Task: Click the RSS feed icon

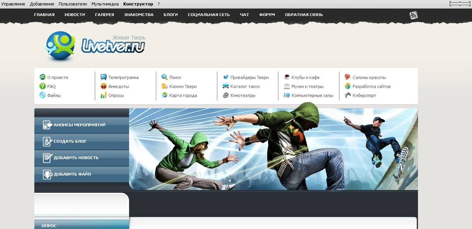Action: pos(414,15)
